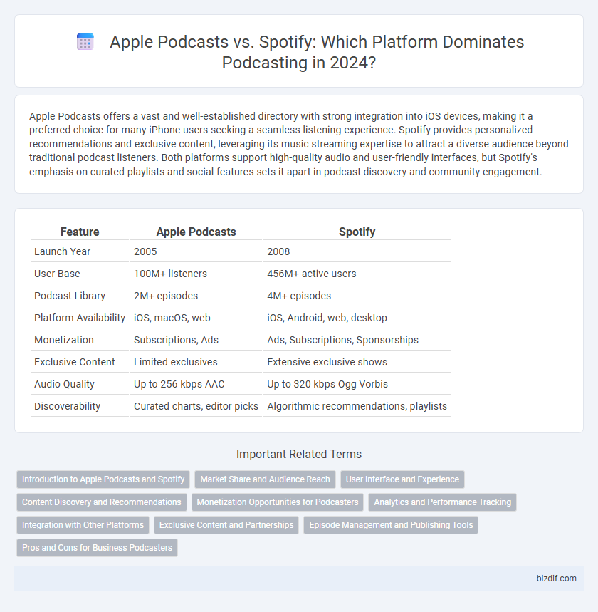This screenshot has height=612, width=598.
Task: Click the bizdif.com footer text
Action: coord(556,579)
